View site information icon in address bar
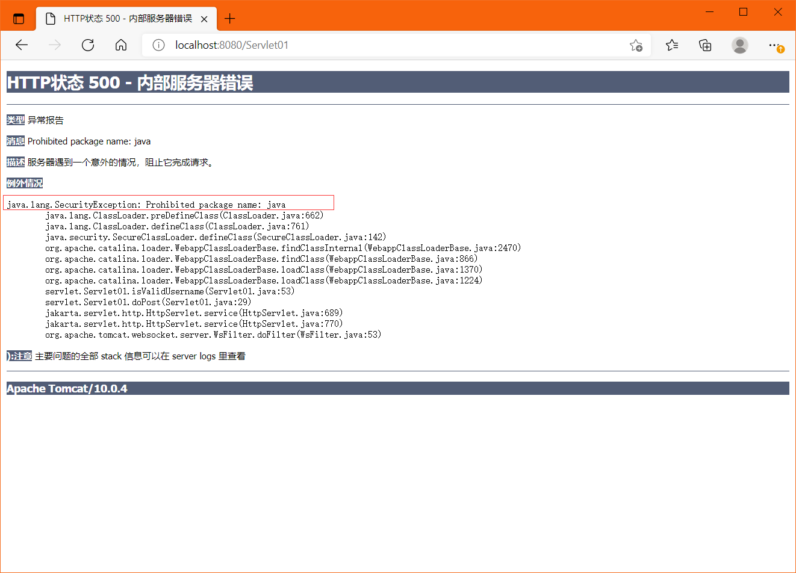Viewport: 796px width, 573px height. coord(158,45)
